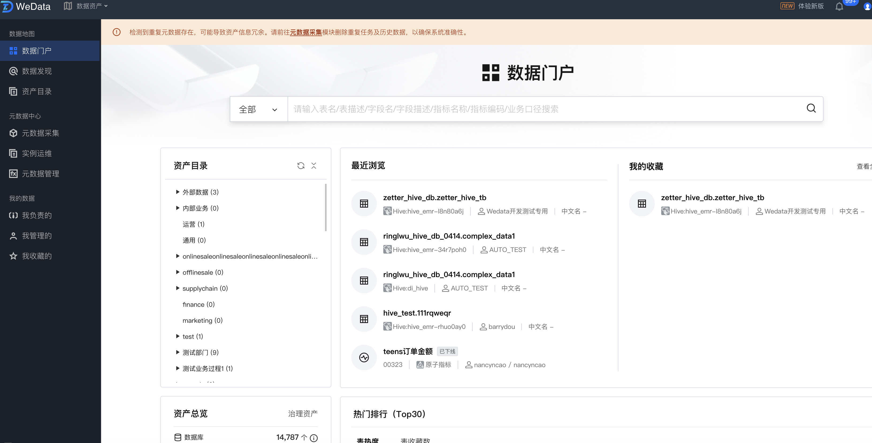Expand the offlinesale (0) node
Viewport: 872px width, 443px height.
178,272
